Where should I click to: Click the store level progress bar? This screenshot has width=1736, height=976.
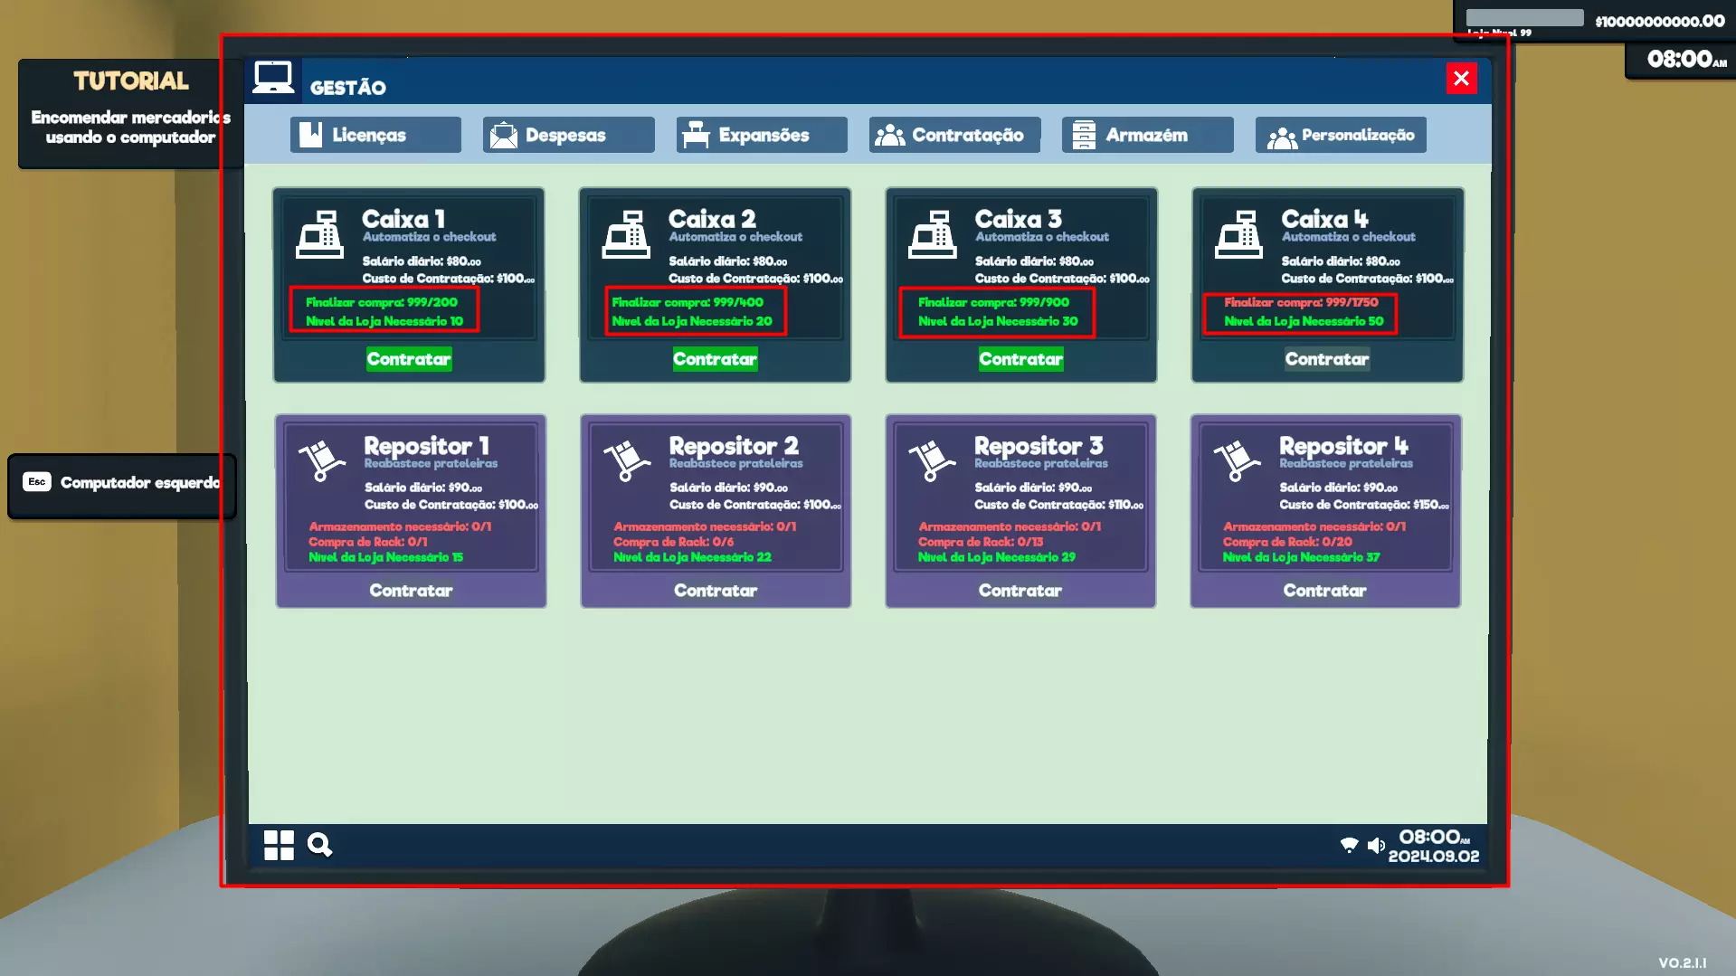(1524, 18)
